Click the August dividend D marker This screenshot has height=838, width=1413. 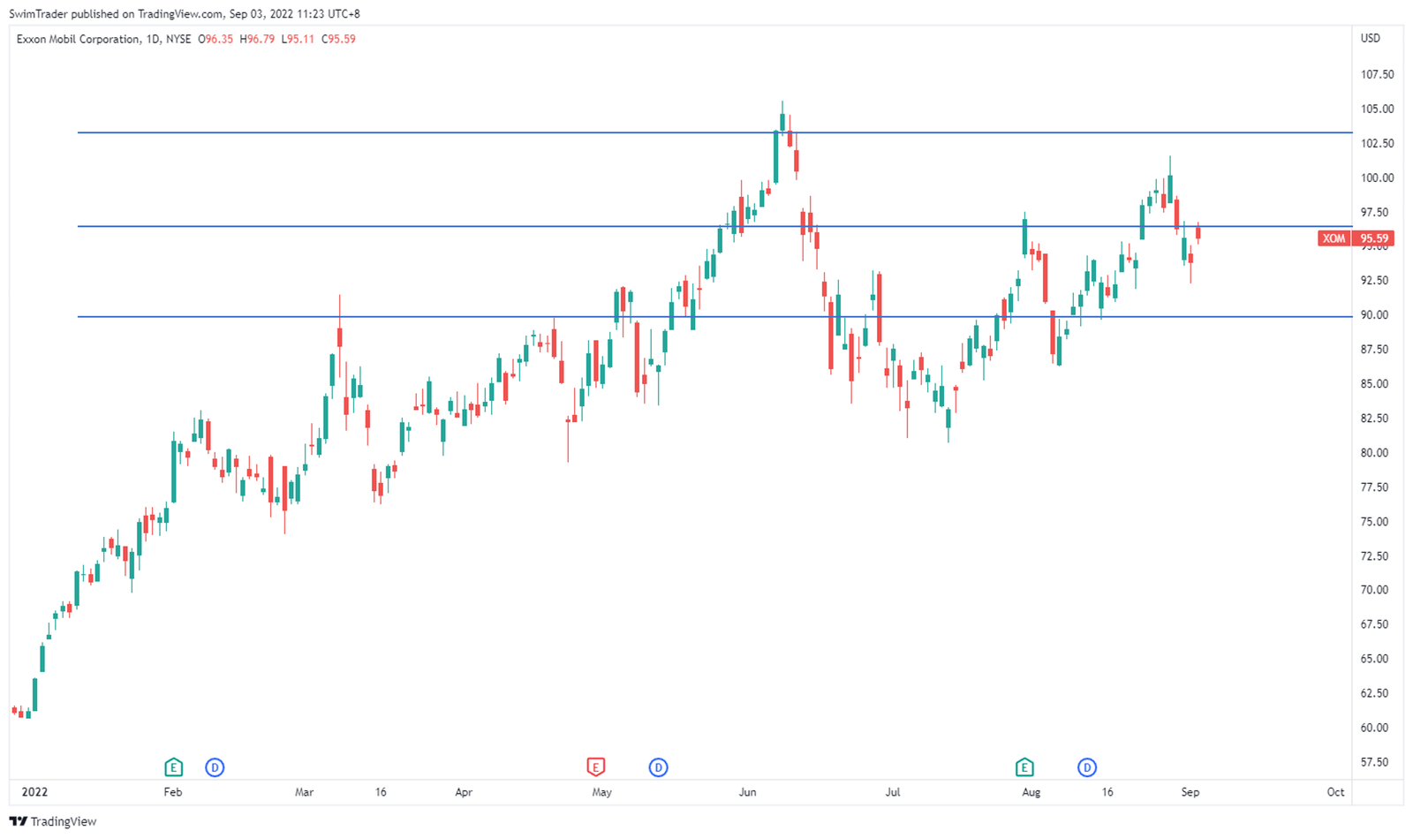1087,767
